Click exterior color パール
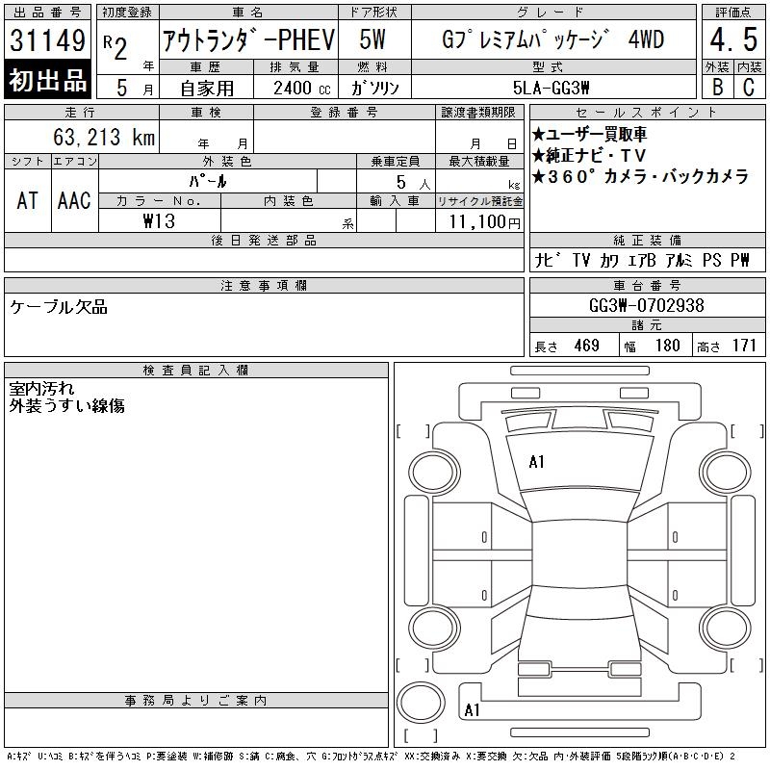Screen dimensions: 770x770 pos(208,181)
